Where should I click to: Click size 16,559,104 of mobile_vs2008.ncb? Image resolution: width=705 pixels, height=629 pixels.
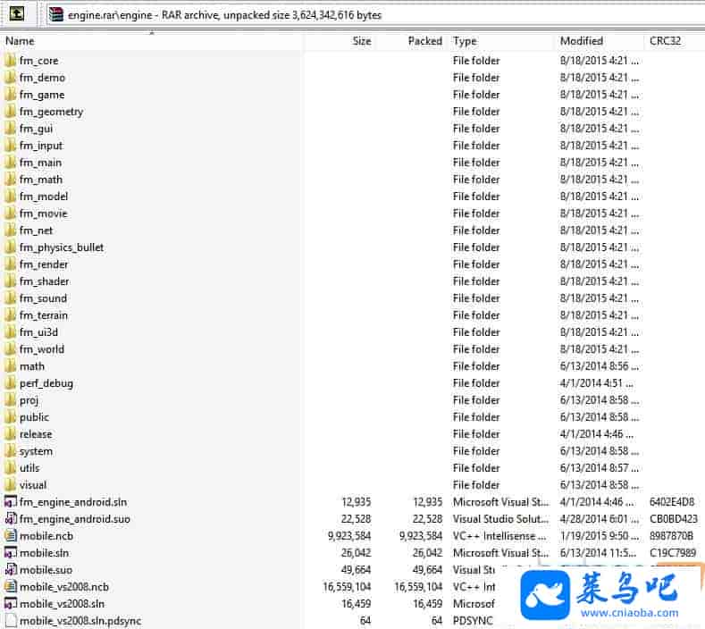(347, 587)
